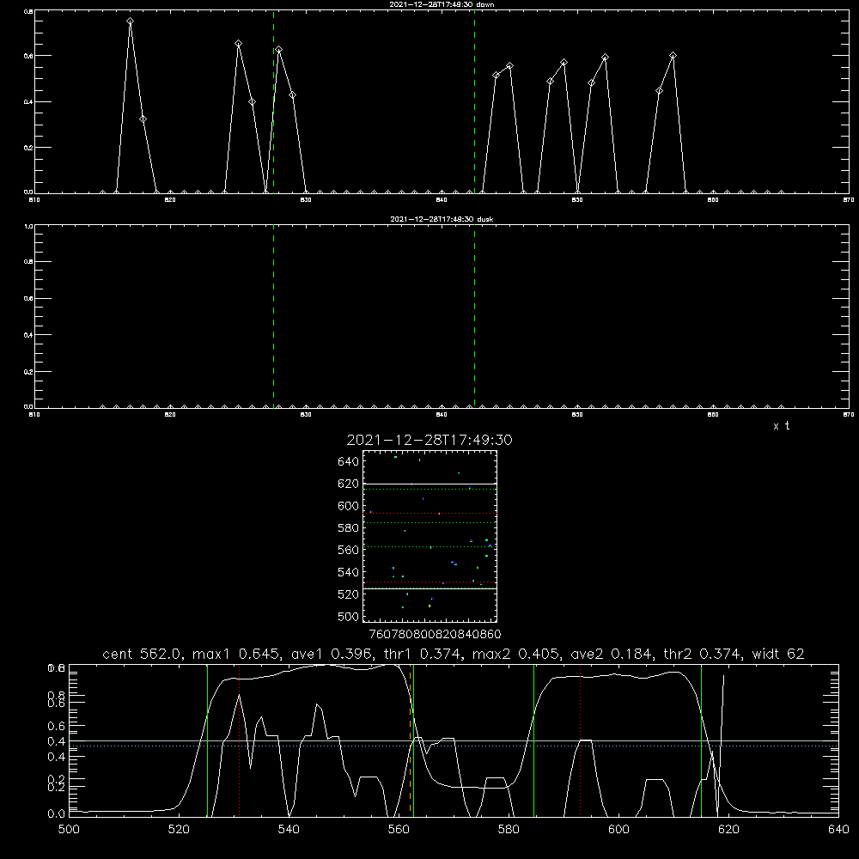Click the diamond marker at the final dawn peak

click(673, 55)
